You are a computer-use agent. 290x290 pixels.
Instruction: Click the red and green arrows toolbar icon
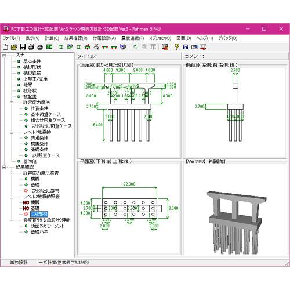coord(88,47)
